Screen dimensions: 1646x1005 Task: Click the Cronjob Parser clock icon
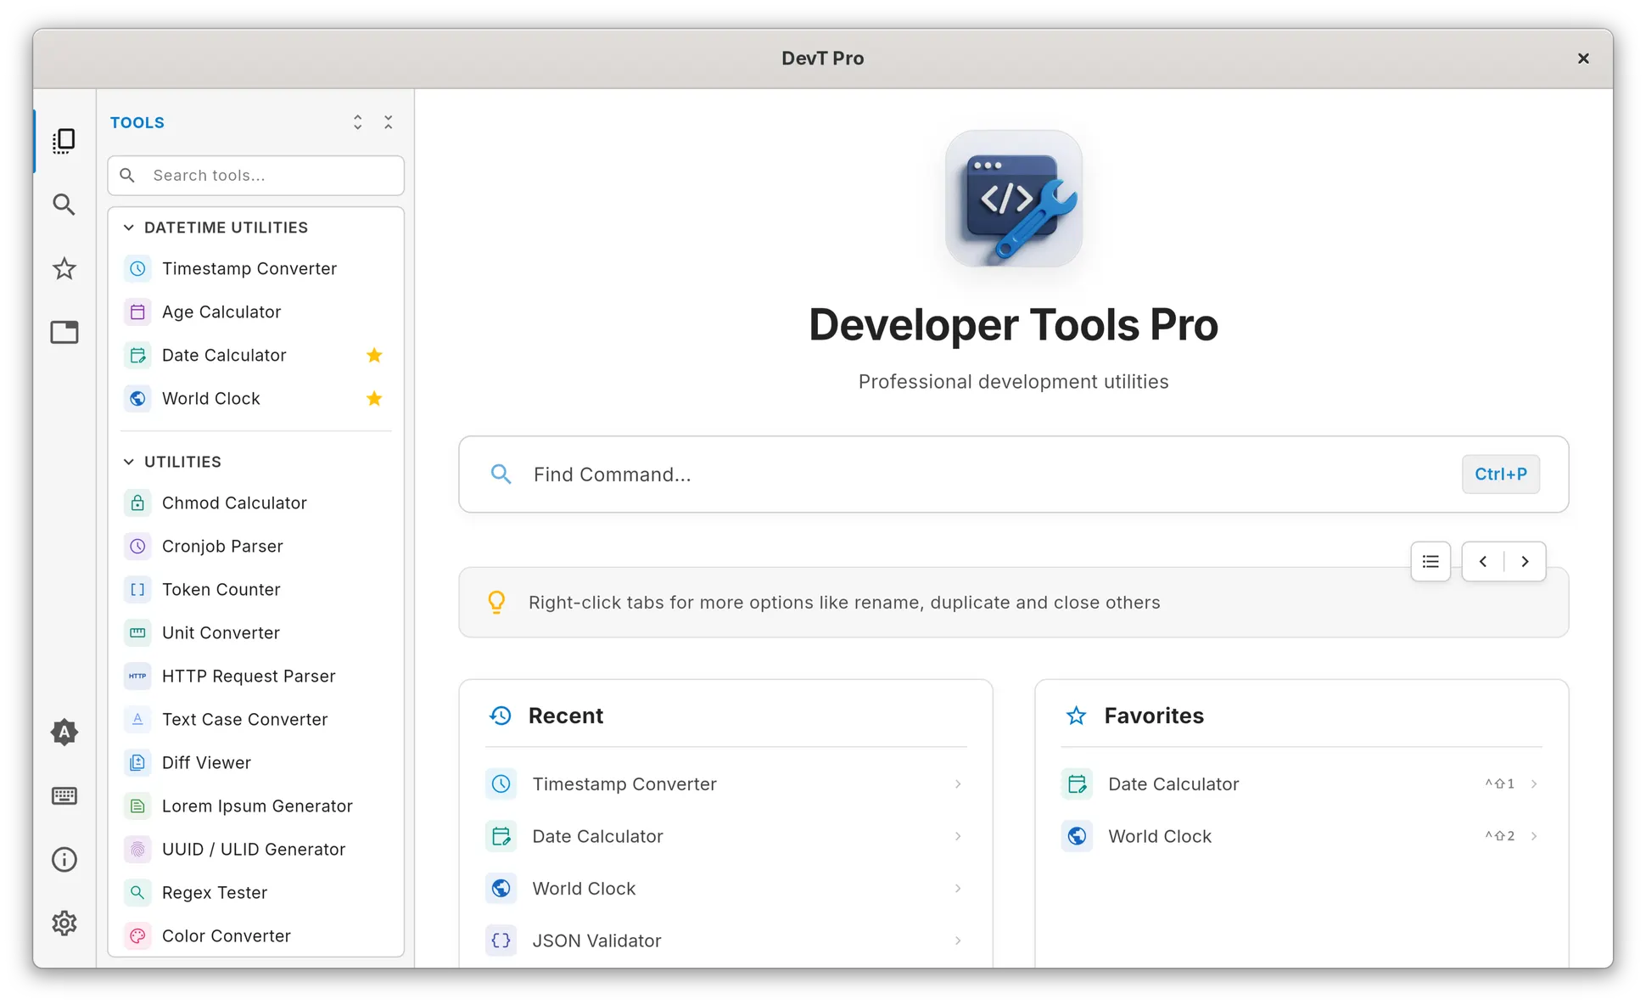[137, 546]
